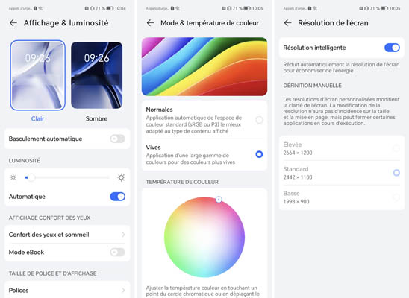This screenshot has width=409, height=298.
Task: Select Vives color mode radio button
Action: point(259,154)
